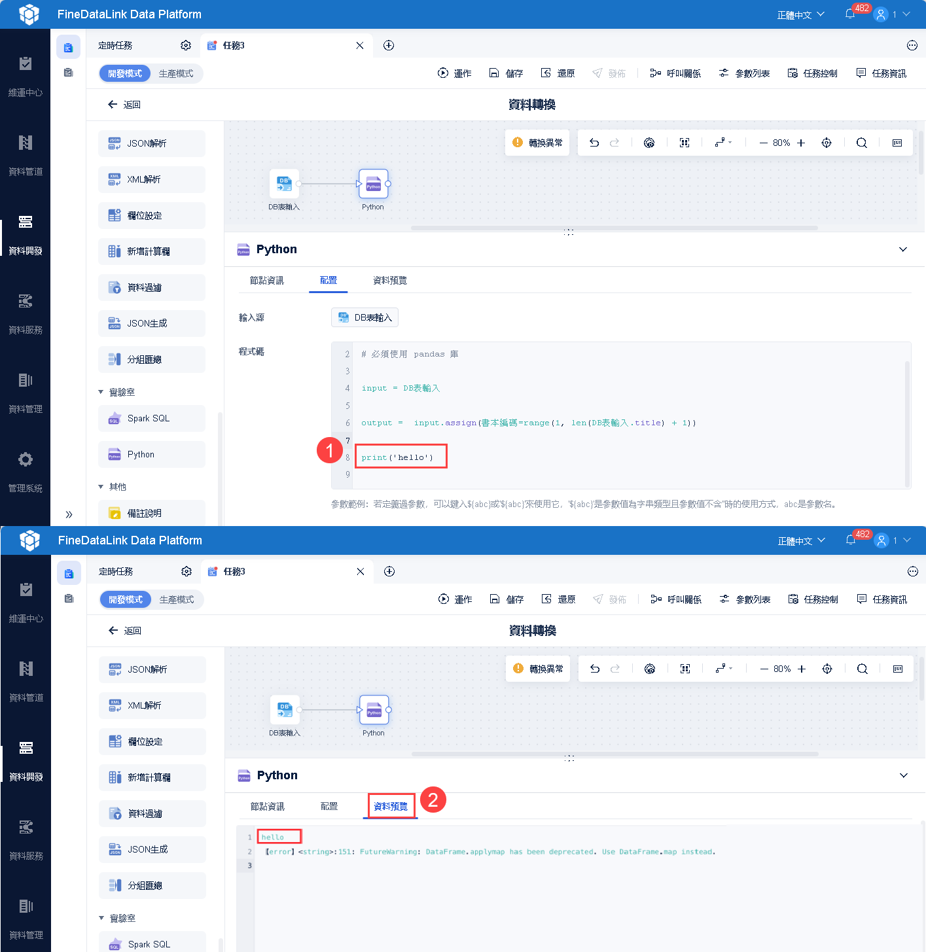926x952 pixels.
Task: Open the 節點資訊 tab in the upper screenshot
Action: click(x=267, y=280)
